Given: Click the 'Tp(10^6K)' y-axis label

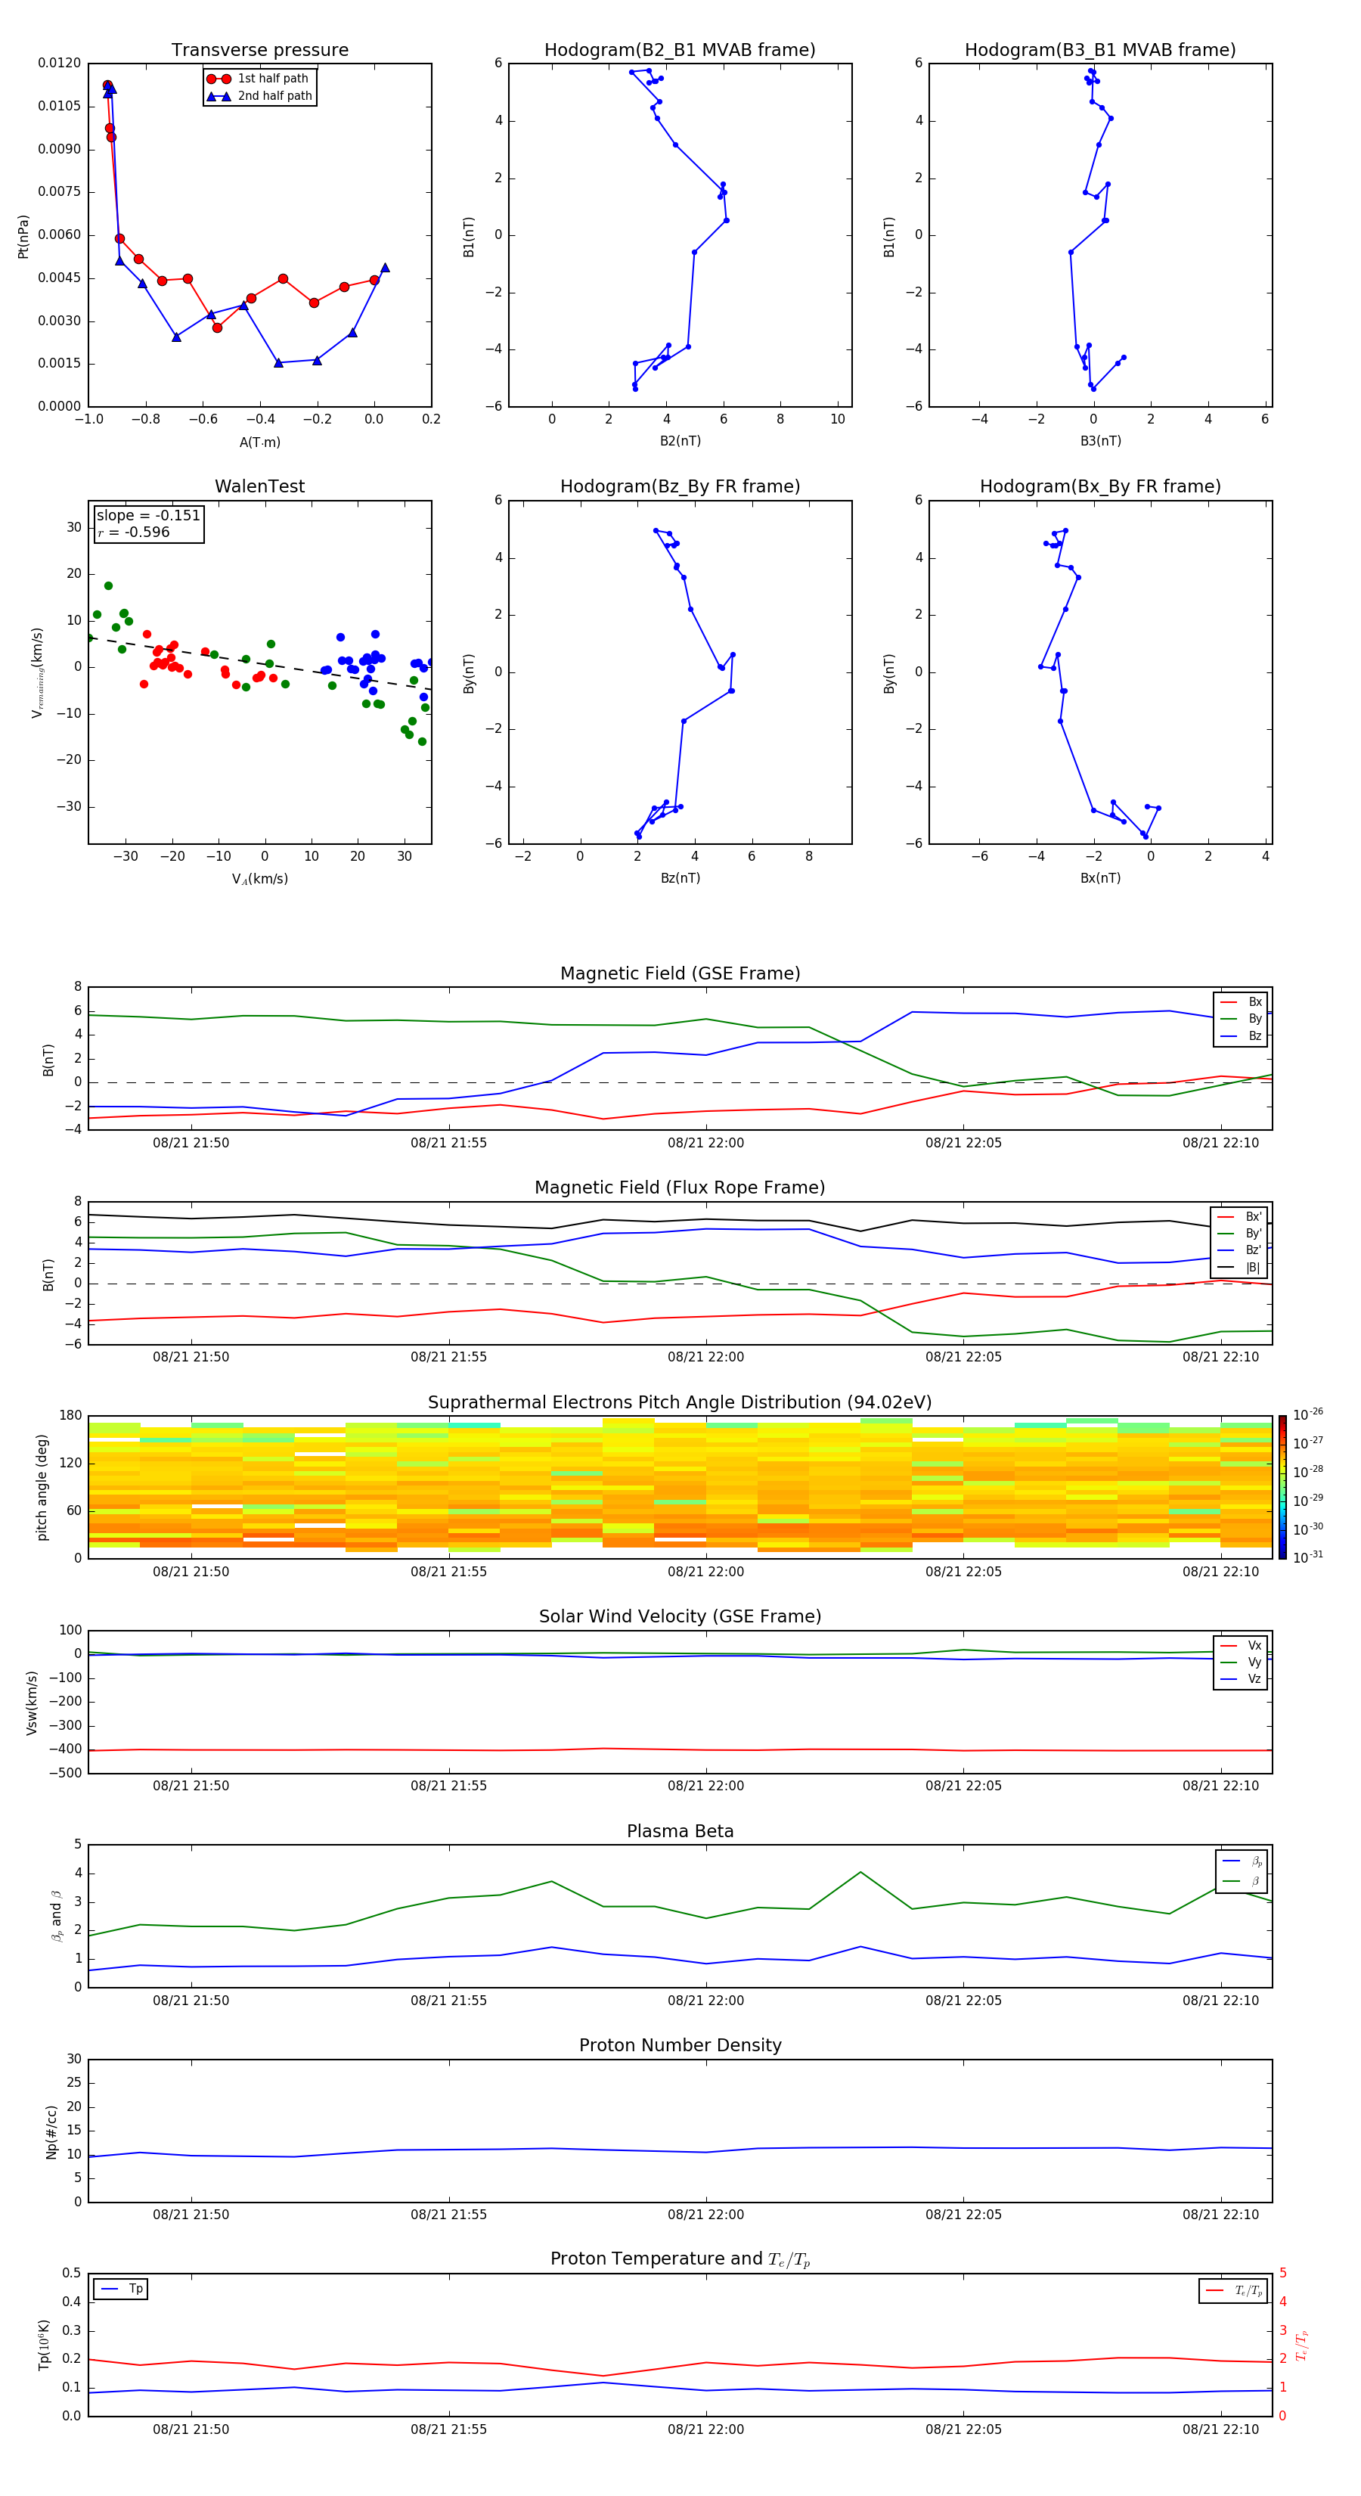Looking at the screenshot, I should [44, 2345].
